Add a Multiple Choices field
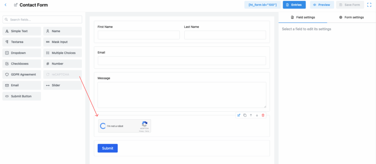376x164 pixels. click(62, 53)
